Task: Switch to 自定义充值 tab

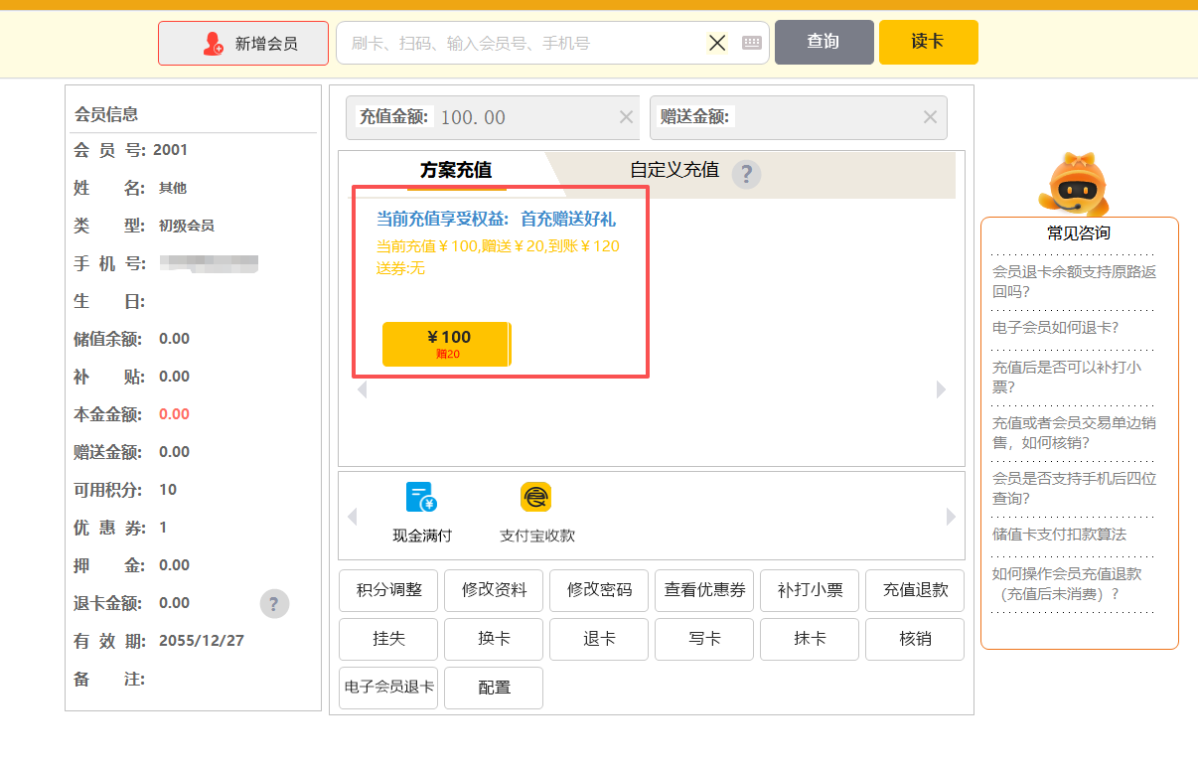Action: click(674, 170)
